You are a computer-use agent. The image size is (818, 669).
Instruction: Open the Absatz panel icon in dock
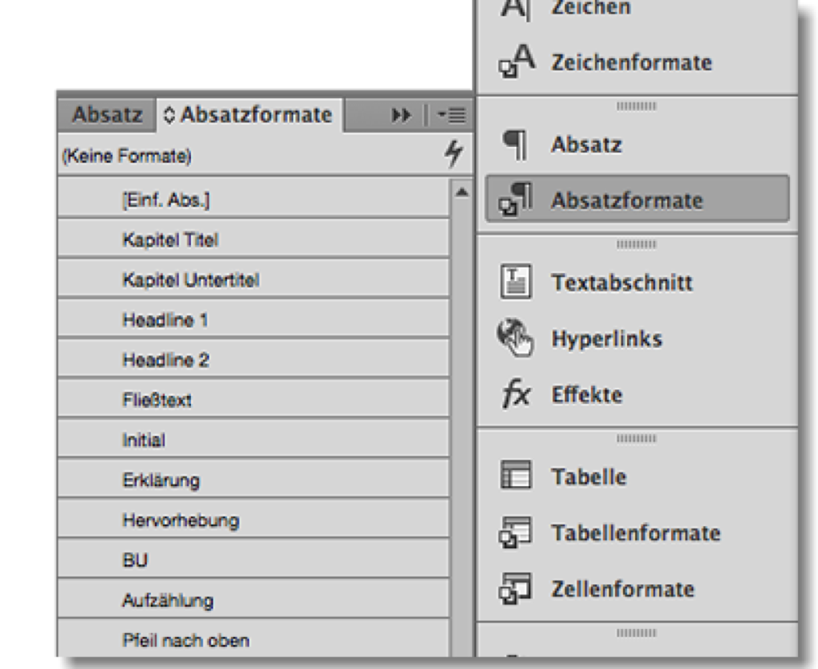[x=515, y=145]
